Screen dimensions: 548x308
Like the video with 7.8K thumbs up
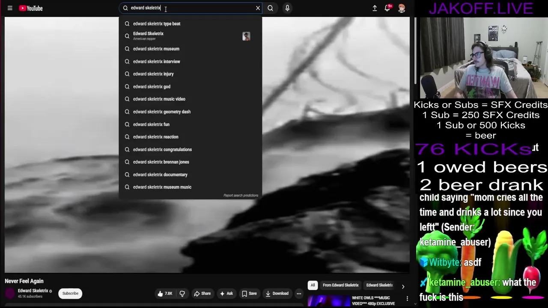[165, 293]
